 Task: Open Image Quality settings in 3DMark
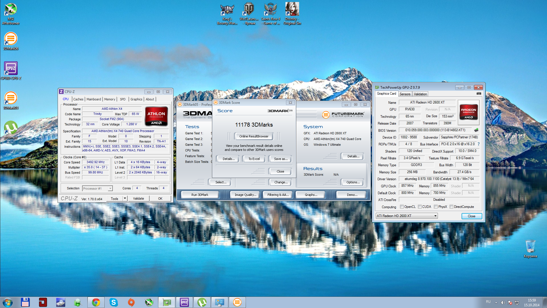click(x=245, y=195)
